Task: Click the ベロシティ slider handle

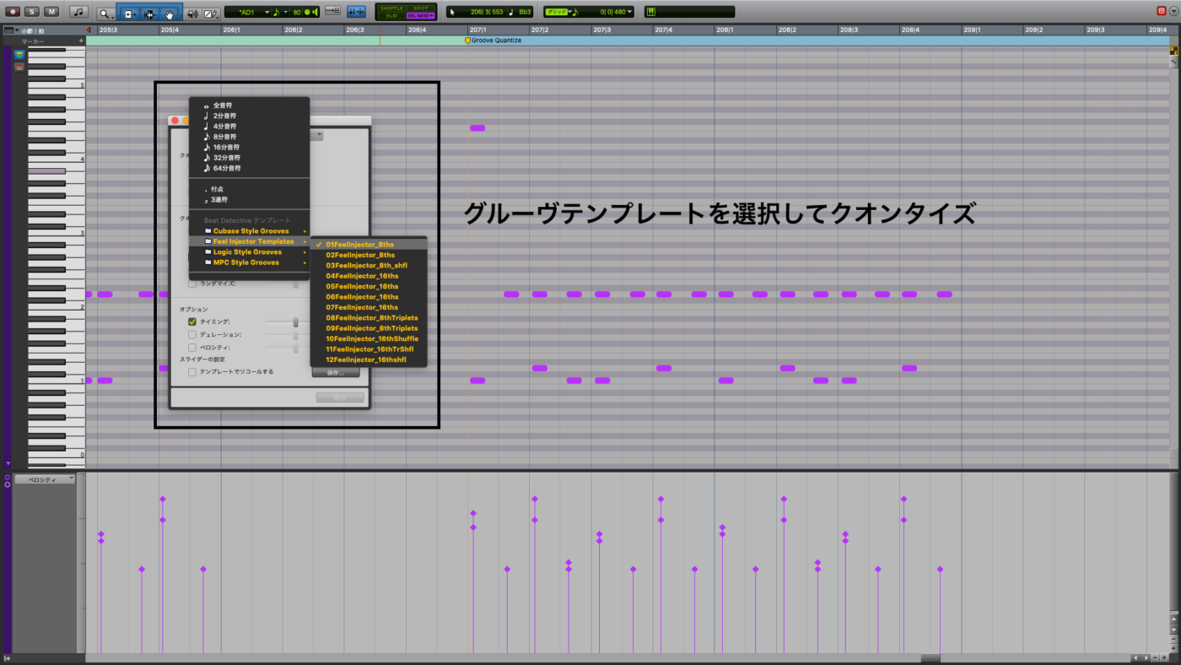Action: point(295,348)
